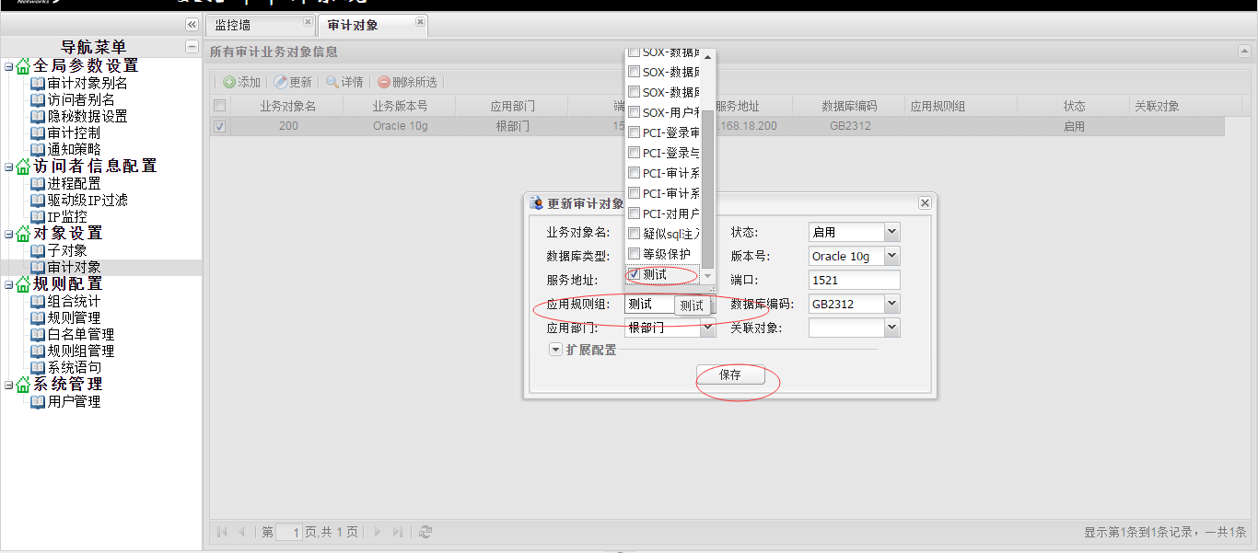Viewport: 1258px width, 553px height.
Task: Open the 状态 dropdown showing 启用
Action: pyautogui.click(x=891, y=233)
